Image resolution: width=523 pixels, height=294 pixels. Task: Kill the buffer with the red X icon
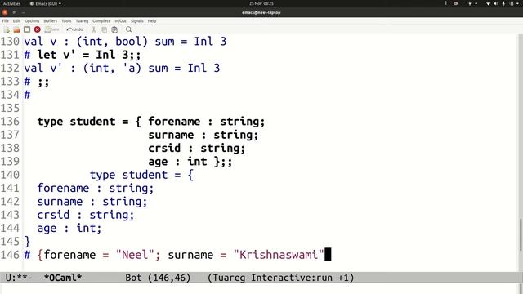[x=38, y=29]
